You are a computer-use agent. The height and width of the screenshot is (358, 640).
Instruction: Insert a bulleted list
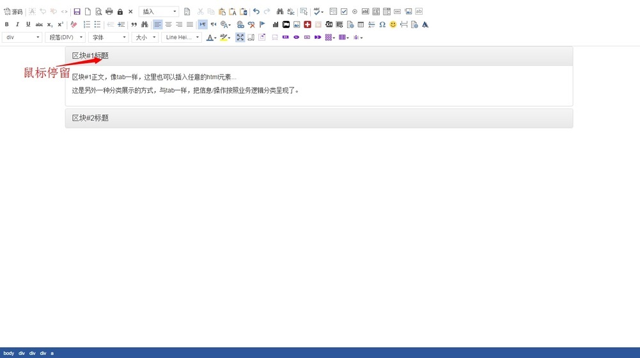point(97,25)
